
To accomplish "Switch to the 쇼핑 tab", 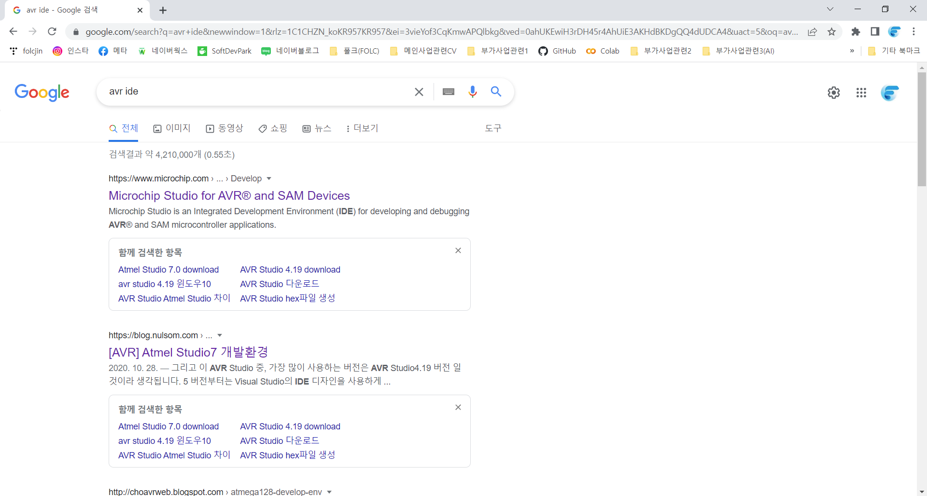I will (x=273, y=128).
